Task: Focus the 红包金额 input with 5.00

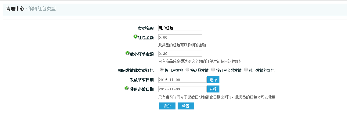Action: coord(180,37)
